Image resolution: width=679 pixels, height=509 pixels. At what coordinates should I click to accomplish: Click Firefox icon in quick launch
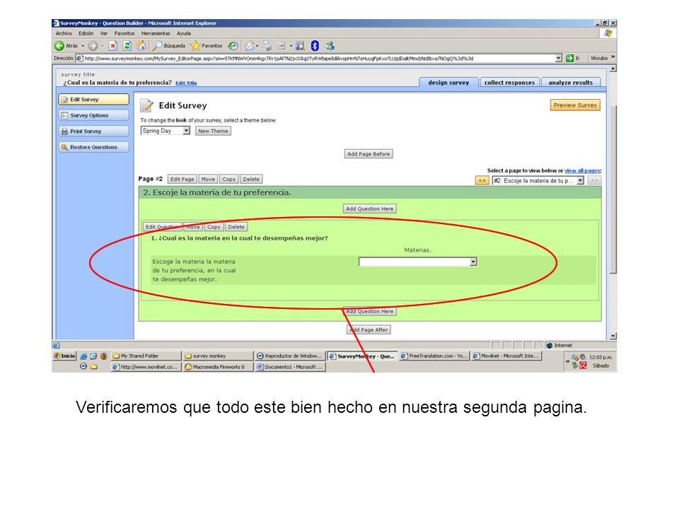(103, 356)
